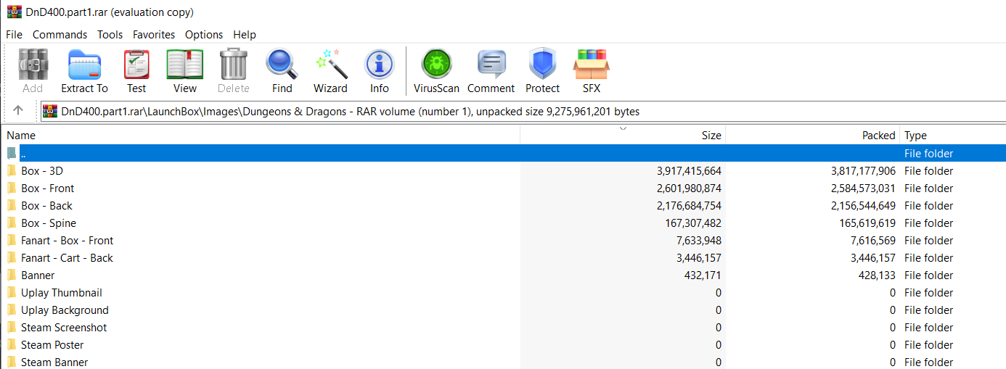Run VirusScan on the archive
This screenshot has width=1006, height=369.
point(436,71)
